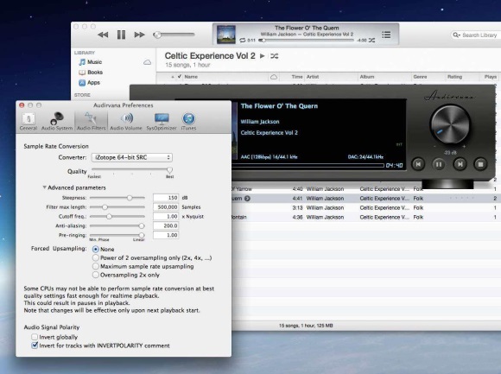Image resolution: width=501 pixels, height=374 pixels.
Task: Select the Audio Filters preferences tab
Action: click(x=91, y=122)
